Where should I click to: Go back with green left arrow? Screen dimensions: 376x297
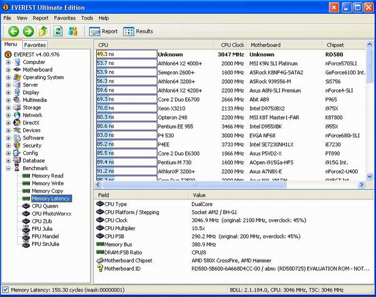pos(14,31)
